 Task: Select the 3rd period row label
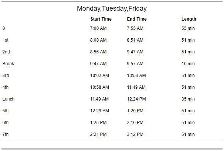point(6,75)
